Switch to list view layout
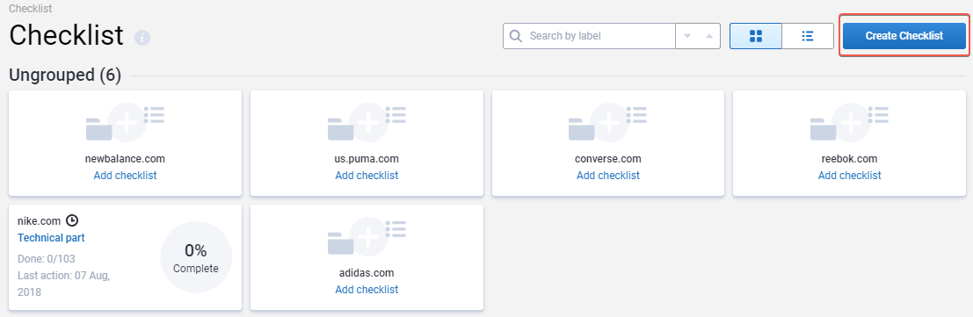 point(807,36)
